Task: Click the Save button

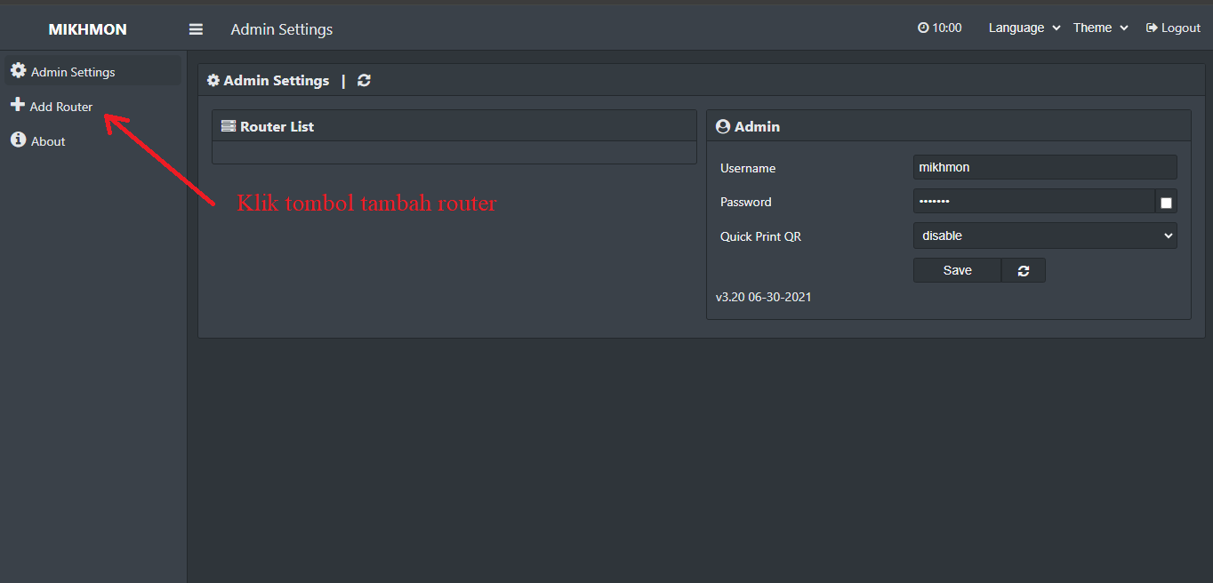Action: pos(958,270)
